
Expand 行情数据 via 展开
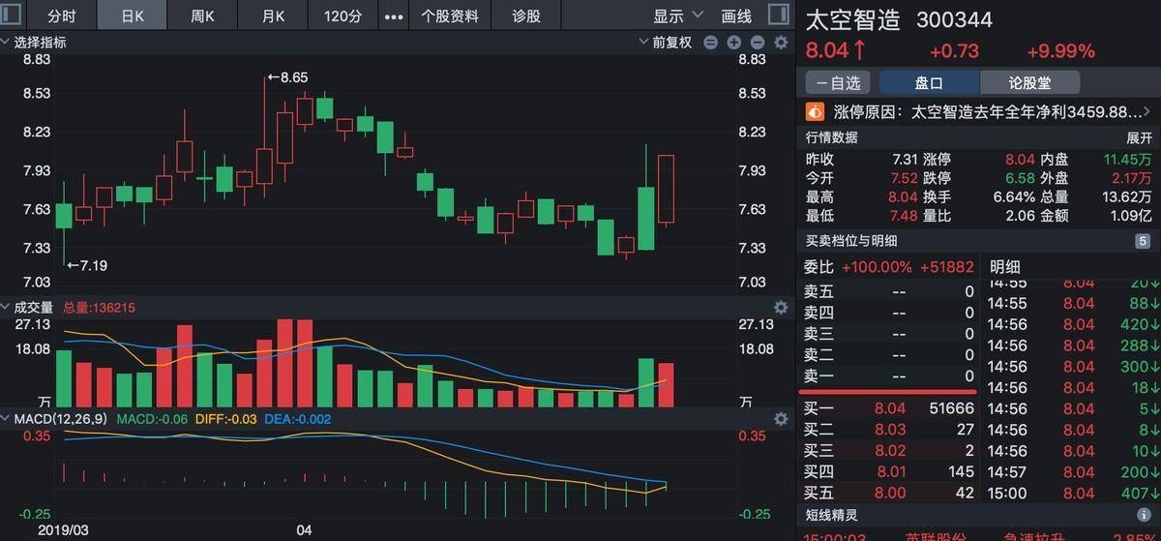click(x=1139, y=138)
